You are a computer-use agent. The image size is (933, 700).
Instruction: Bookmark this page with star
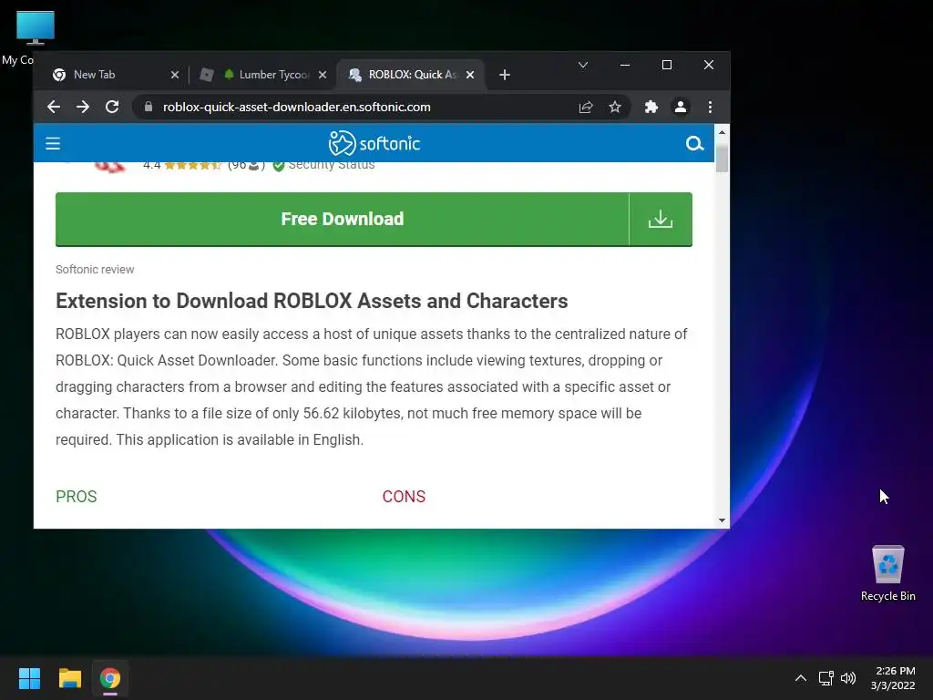(x=615, y=108)
